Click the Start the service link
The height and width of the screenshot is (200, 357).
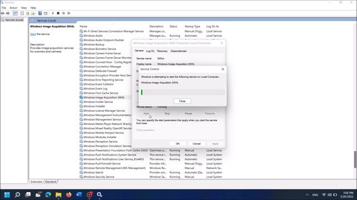(33, 34)
